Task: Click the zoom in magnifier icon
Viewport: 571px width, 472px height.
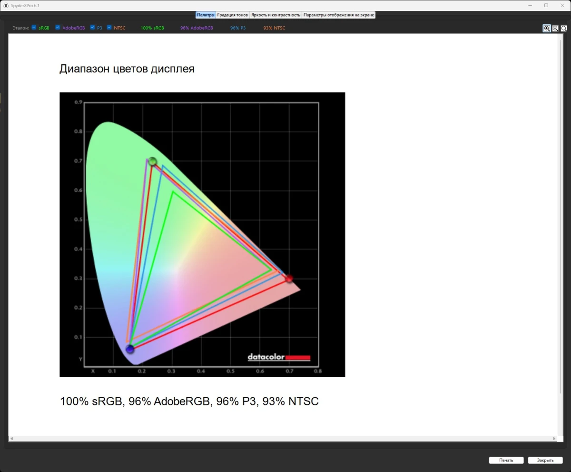Action: [x=547, y=29]
